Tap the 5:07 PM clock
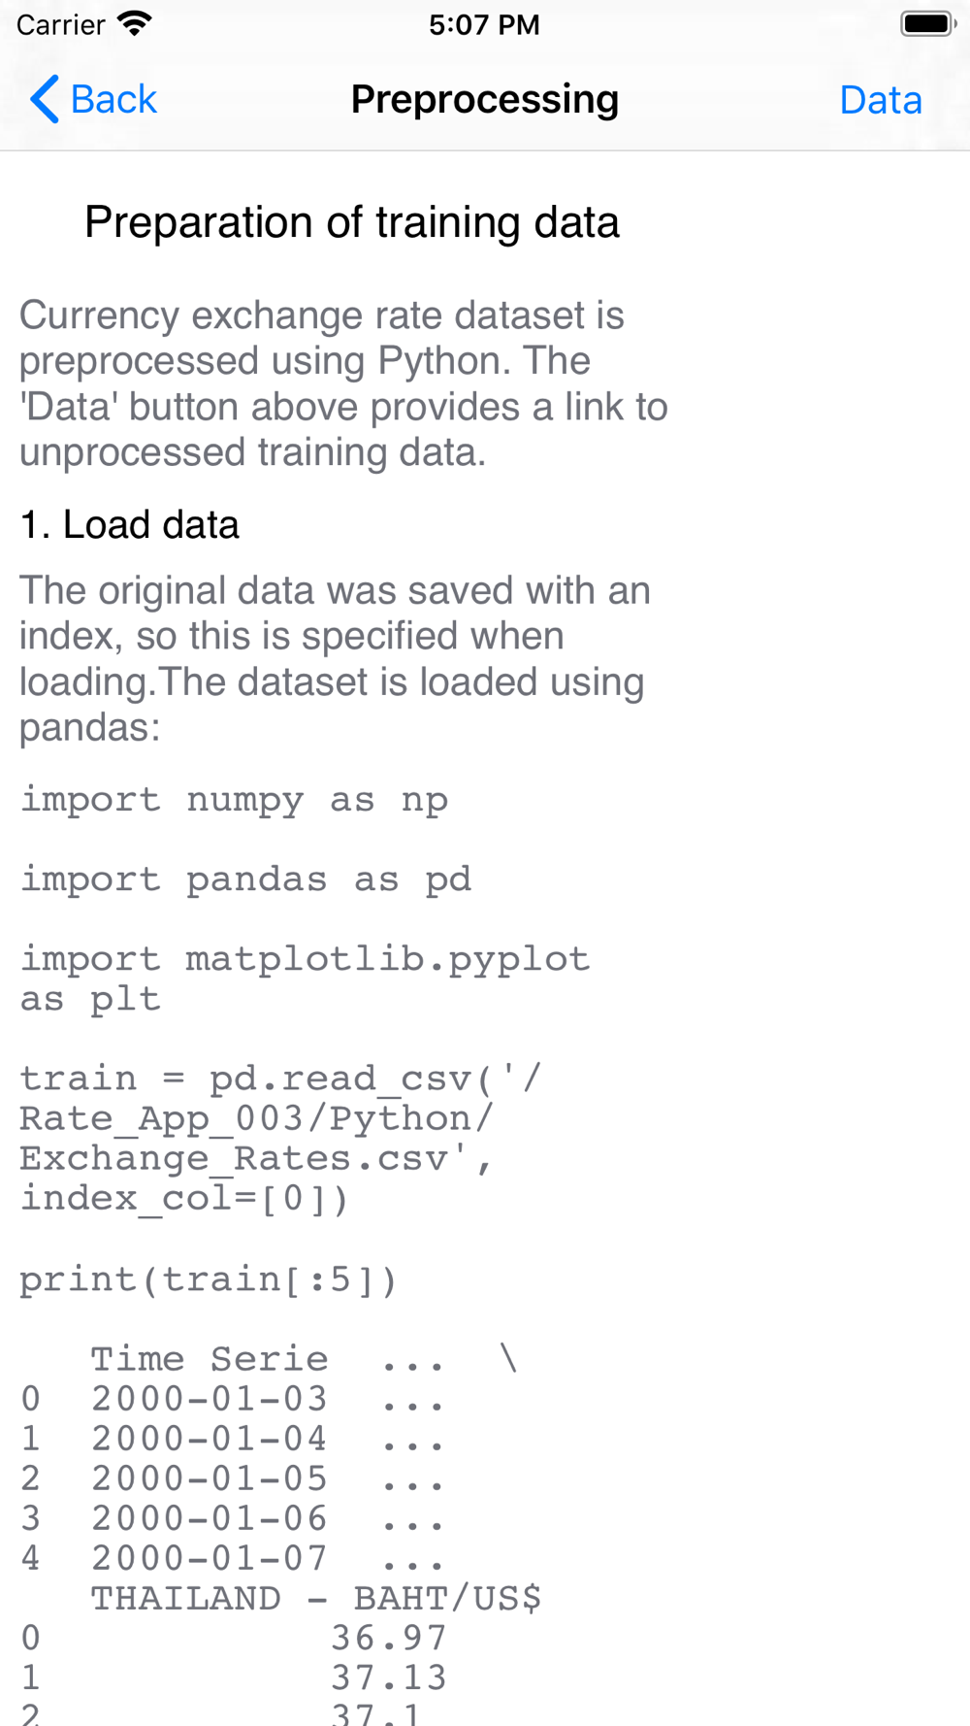The height and width of the screenshot is (1726, 970). (x=484, y=24)
